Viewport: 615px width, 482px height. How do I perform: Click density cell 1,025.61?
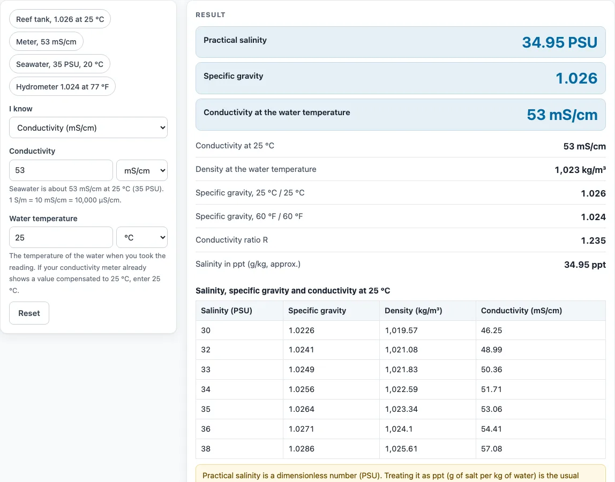pyautogui.click(x=427, y=449)
